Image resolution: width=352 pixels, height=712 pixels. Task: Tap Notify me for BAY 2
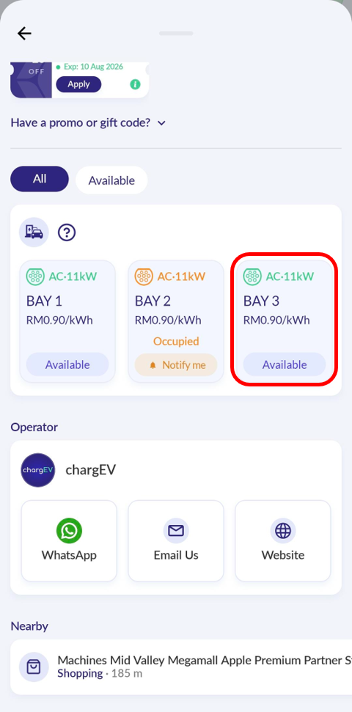pyautogui.click(x=176, y=365)
